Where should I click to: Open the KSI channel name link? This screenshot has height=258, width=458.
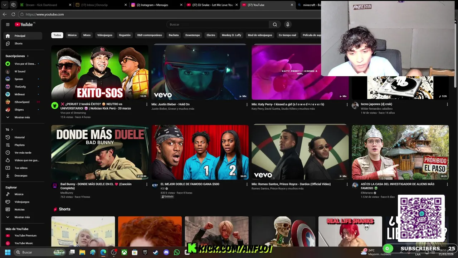pyautogui.click(x=162, y=188)
